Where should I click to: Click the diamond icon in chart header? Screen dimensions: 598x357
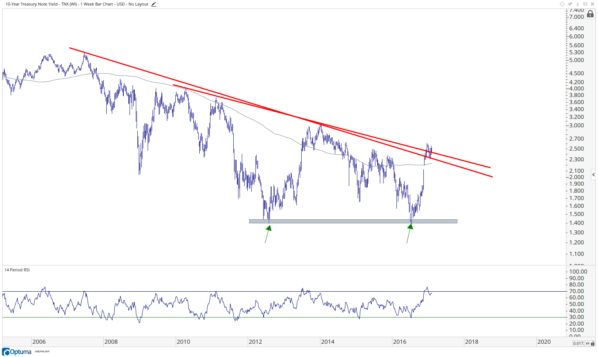tap(562, 4)
